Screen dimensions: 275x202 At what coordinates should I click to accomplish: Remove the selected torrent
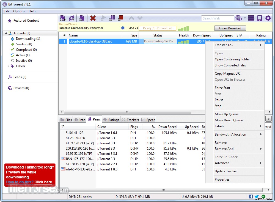[93, 18]
